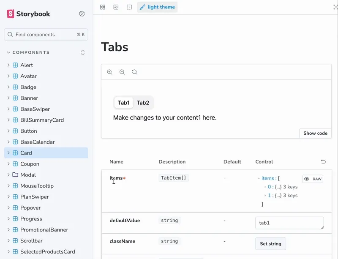The width and height of the screenshot is (338, 259).
Task: Toggle the outline dashed-square icon
Action: point(129,7)
